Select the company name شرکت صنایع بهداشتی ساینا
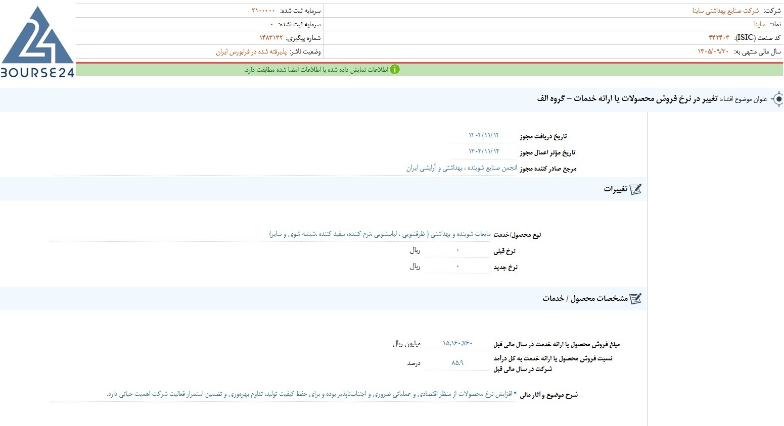 point(725,11)
